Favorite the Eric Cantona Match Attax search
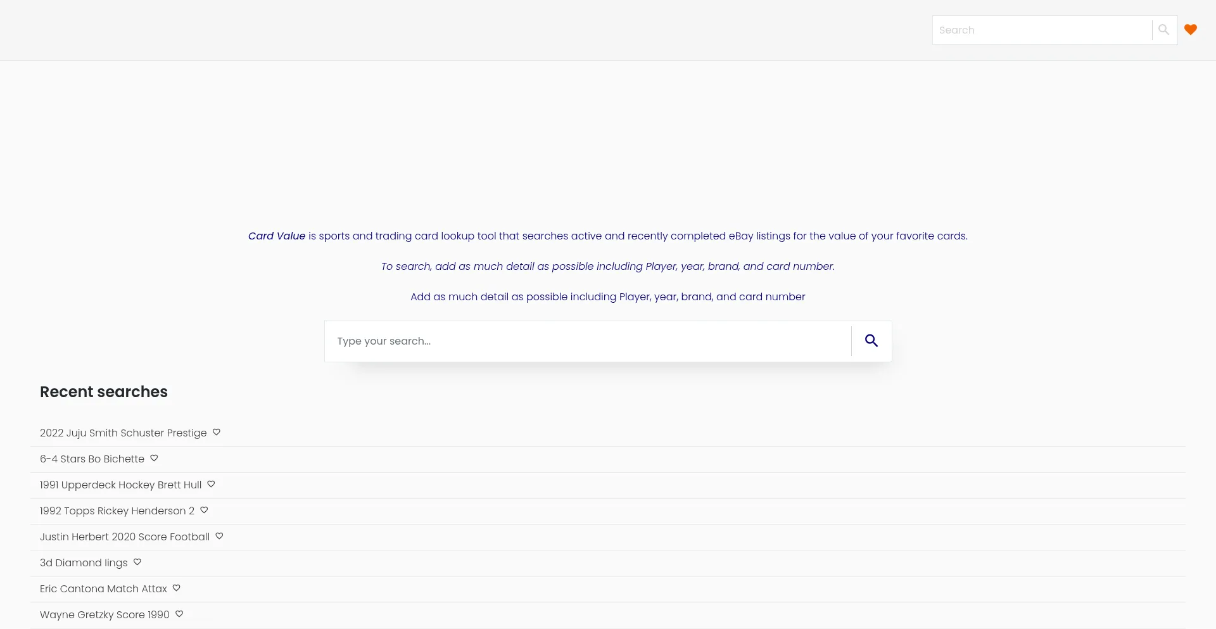This screenshot has height=629, width=1216. [x=177, y=588]
